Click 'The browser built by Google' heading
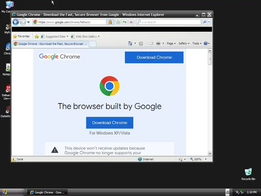The width and height of the screenshot is (261, 196). click(110, 106)
